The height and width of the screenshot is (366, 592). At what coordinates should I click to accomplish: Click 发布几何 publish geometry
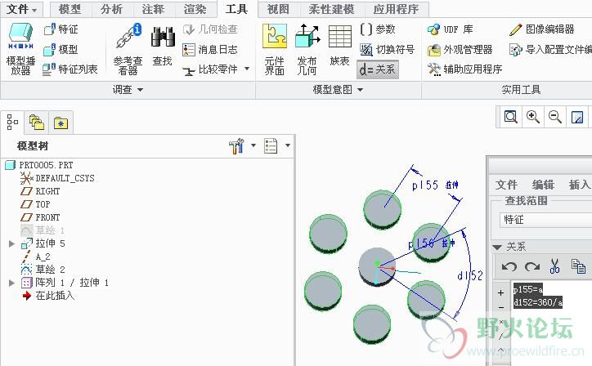307,49
